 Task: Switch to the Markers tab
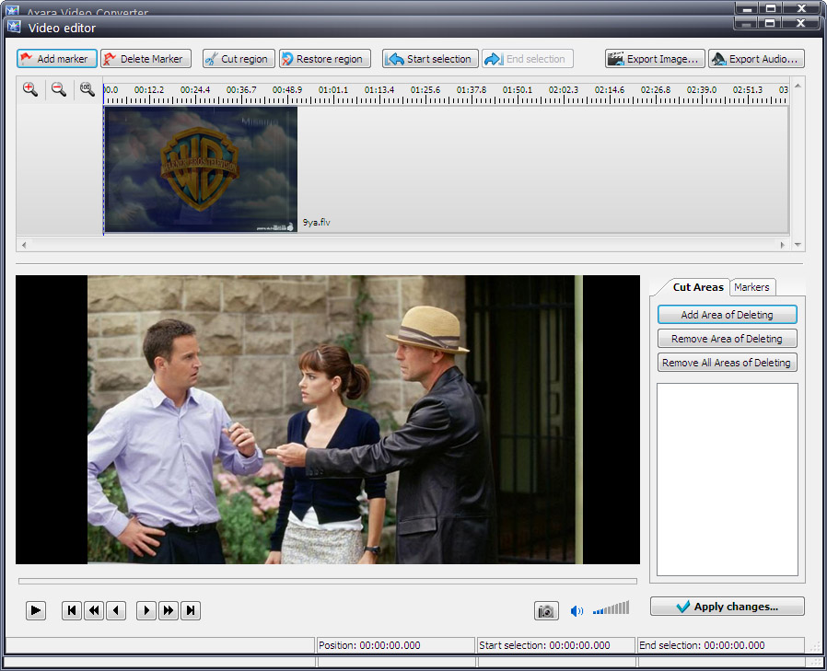pyautogui.click(x=751, y=287)
